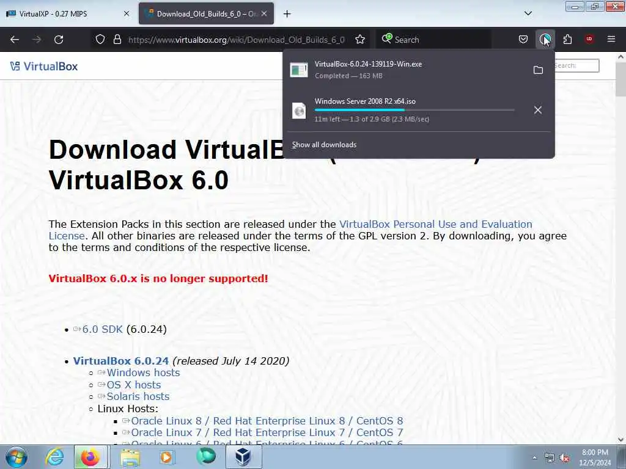Open the tracking protection shield icon

pos(100,40)
